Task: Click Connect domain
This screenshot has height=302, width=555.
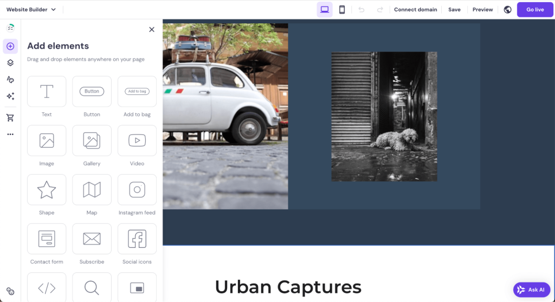Action: pos(415,9)
